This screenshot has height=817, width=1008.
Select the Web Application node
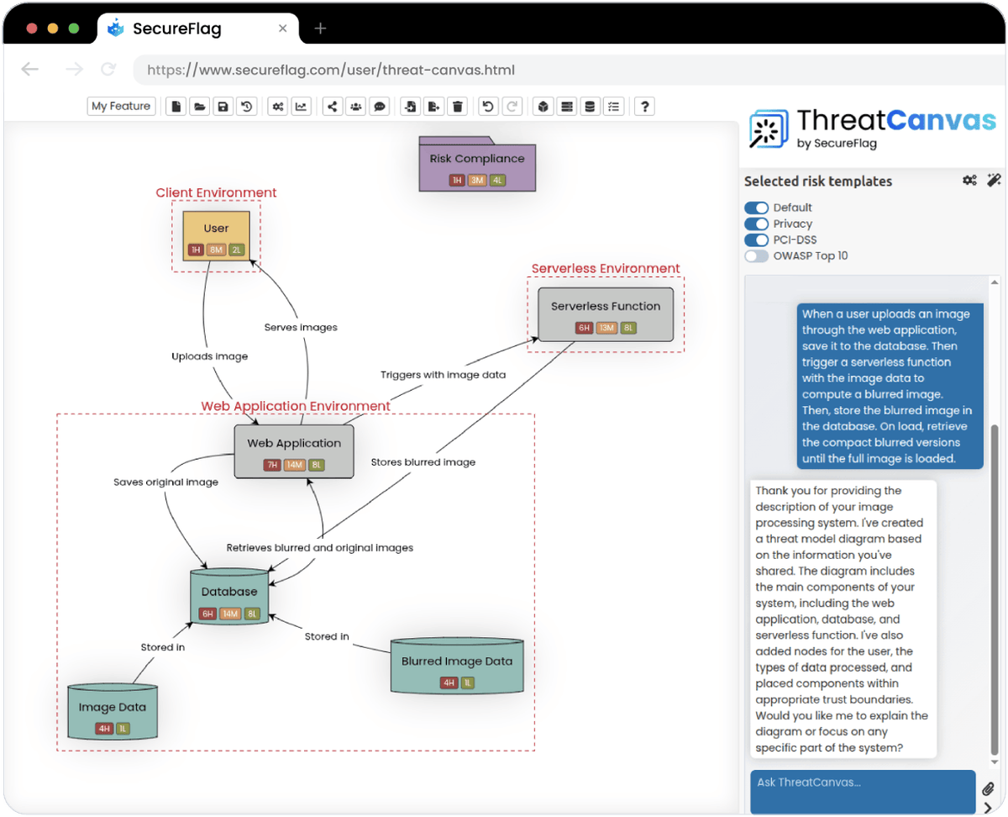point(294,451)
